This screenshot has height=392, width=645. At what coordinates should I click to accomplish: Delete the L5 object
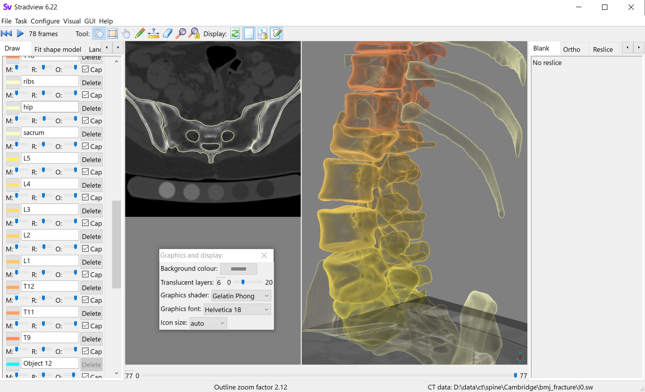(92, 159)
